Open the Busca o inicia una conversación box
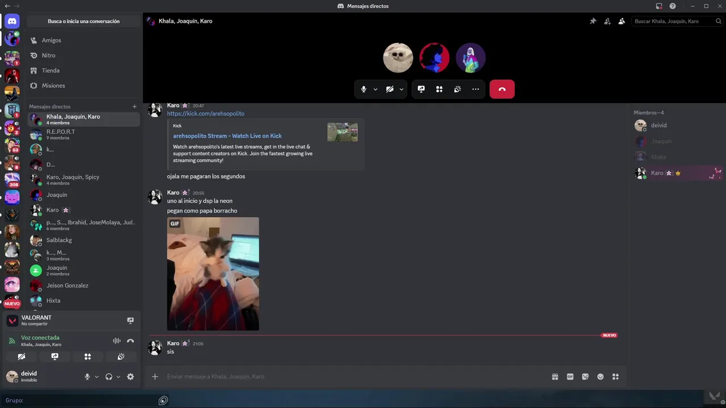 (x=83, y=21)
